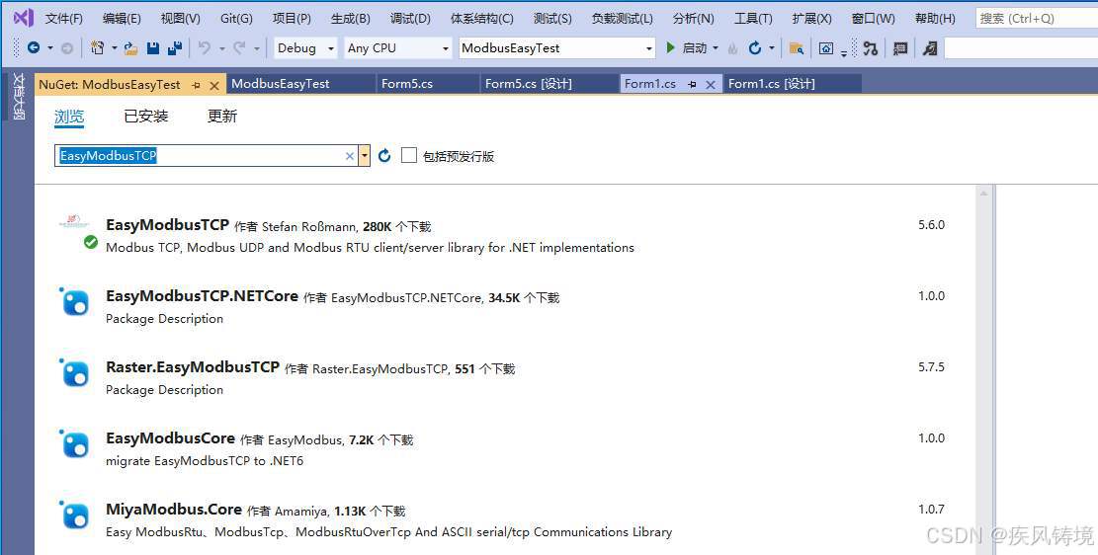Expand the start button dropdown arrow
Image resolution: width=1098 pixels, height=555 pixels.
(715, 48)
